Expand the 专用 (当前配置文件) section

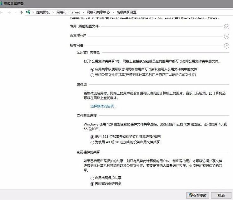227,27
